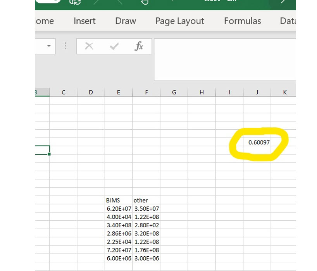The image size is (317, 271).
Task: Click the cell showing 3.40E+08
Action: pyautogui.click(x=119, y=225)
